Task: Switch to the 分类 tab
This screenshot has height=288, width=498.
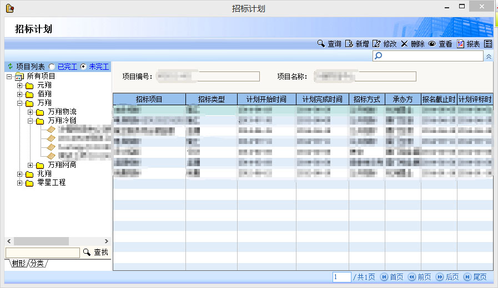Action: (37, 264)
